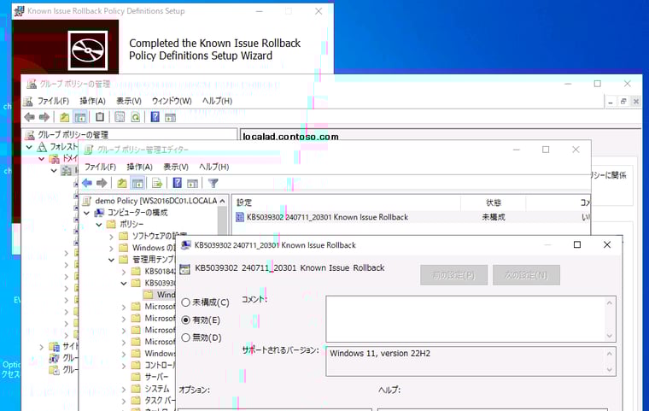Toggle action pane icon in policy editor toolbar
Image resolution: width=649 pixels, height=411 pixels.
[x=192, y=183]
